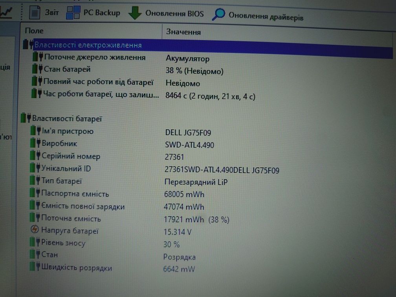Click battery icon beside Поточне джерело живлення
Screen dimensions: 396x297
pos(38,56)
